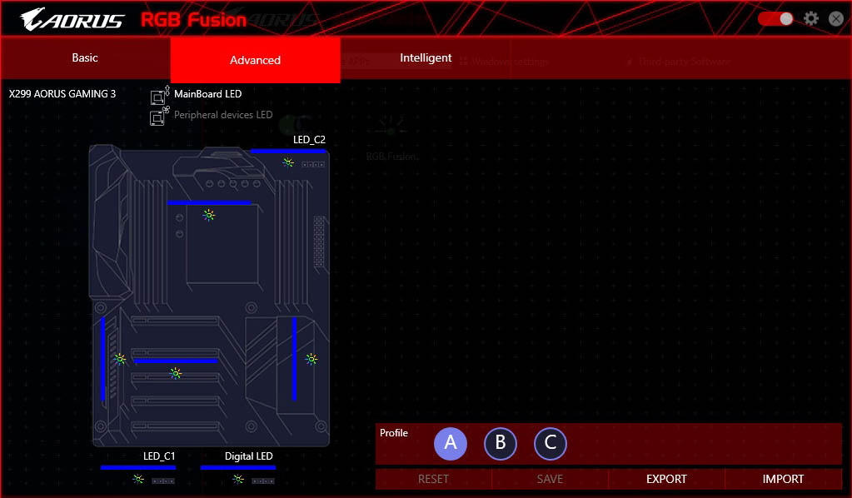The image size is (852, 498).
Task: Select the CPU area blue LED strip
Action: click(x=209, y=202)
